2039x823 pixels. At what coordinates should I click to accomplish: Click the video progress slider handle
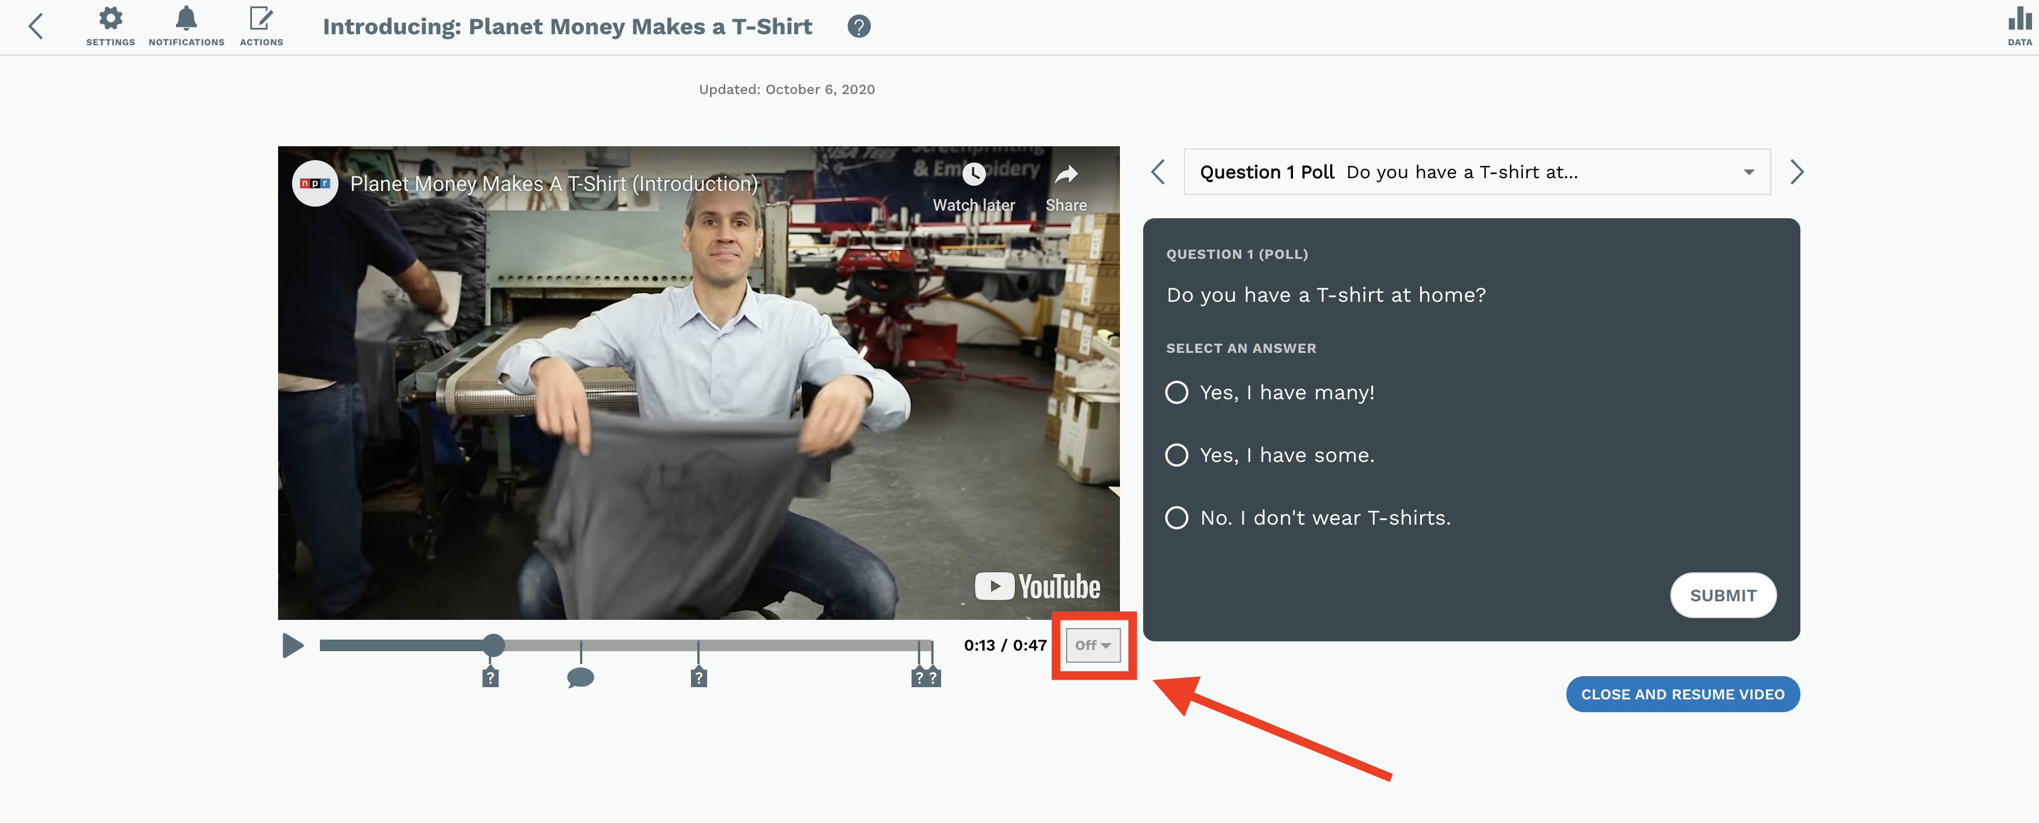tap(493, 645)
